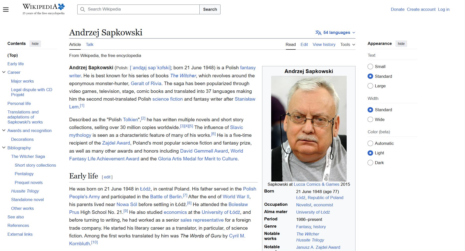Screen dimensions: 465x251
Task: Jump to References in contents
Action: [x=18, y=225]
